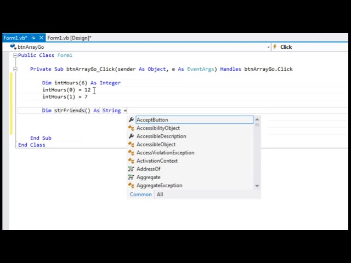Open the btnArrayGo object dropdown

140,47
